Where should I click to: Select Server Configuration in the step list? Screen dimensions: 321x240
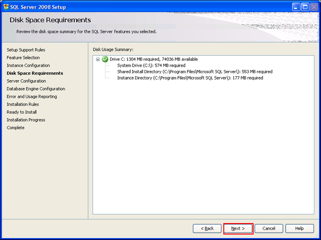(26, 81)
